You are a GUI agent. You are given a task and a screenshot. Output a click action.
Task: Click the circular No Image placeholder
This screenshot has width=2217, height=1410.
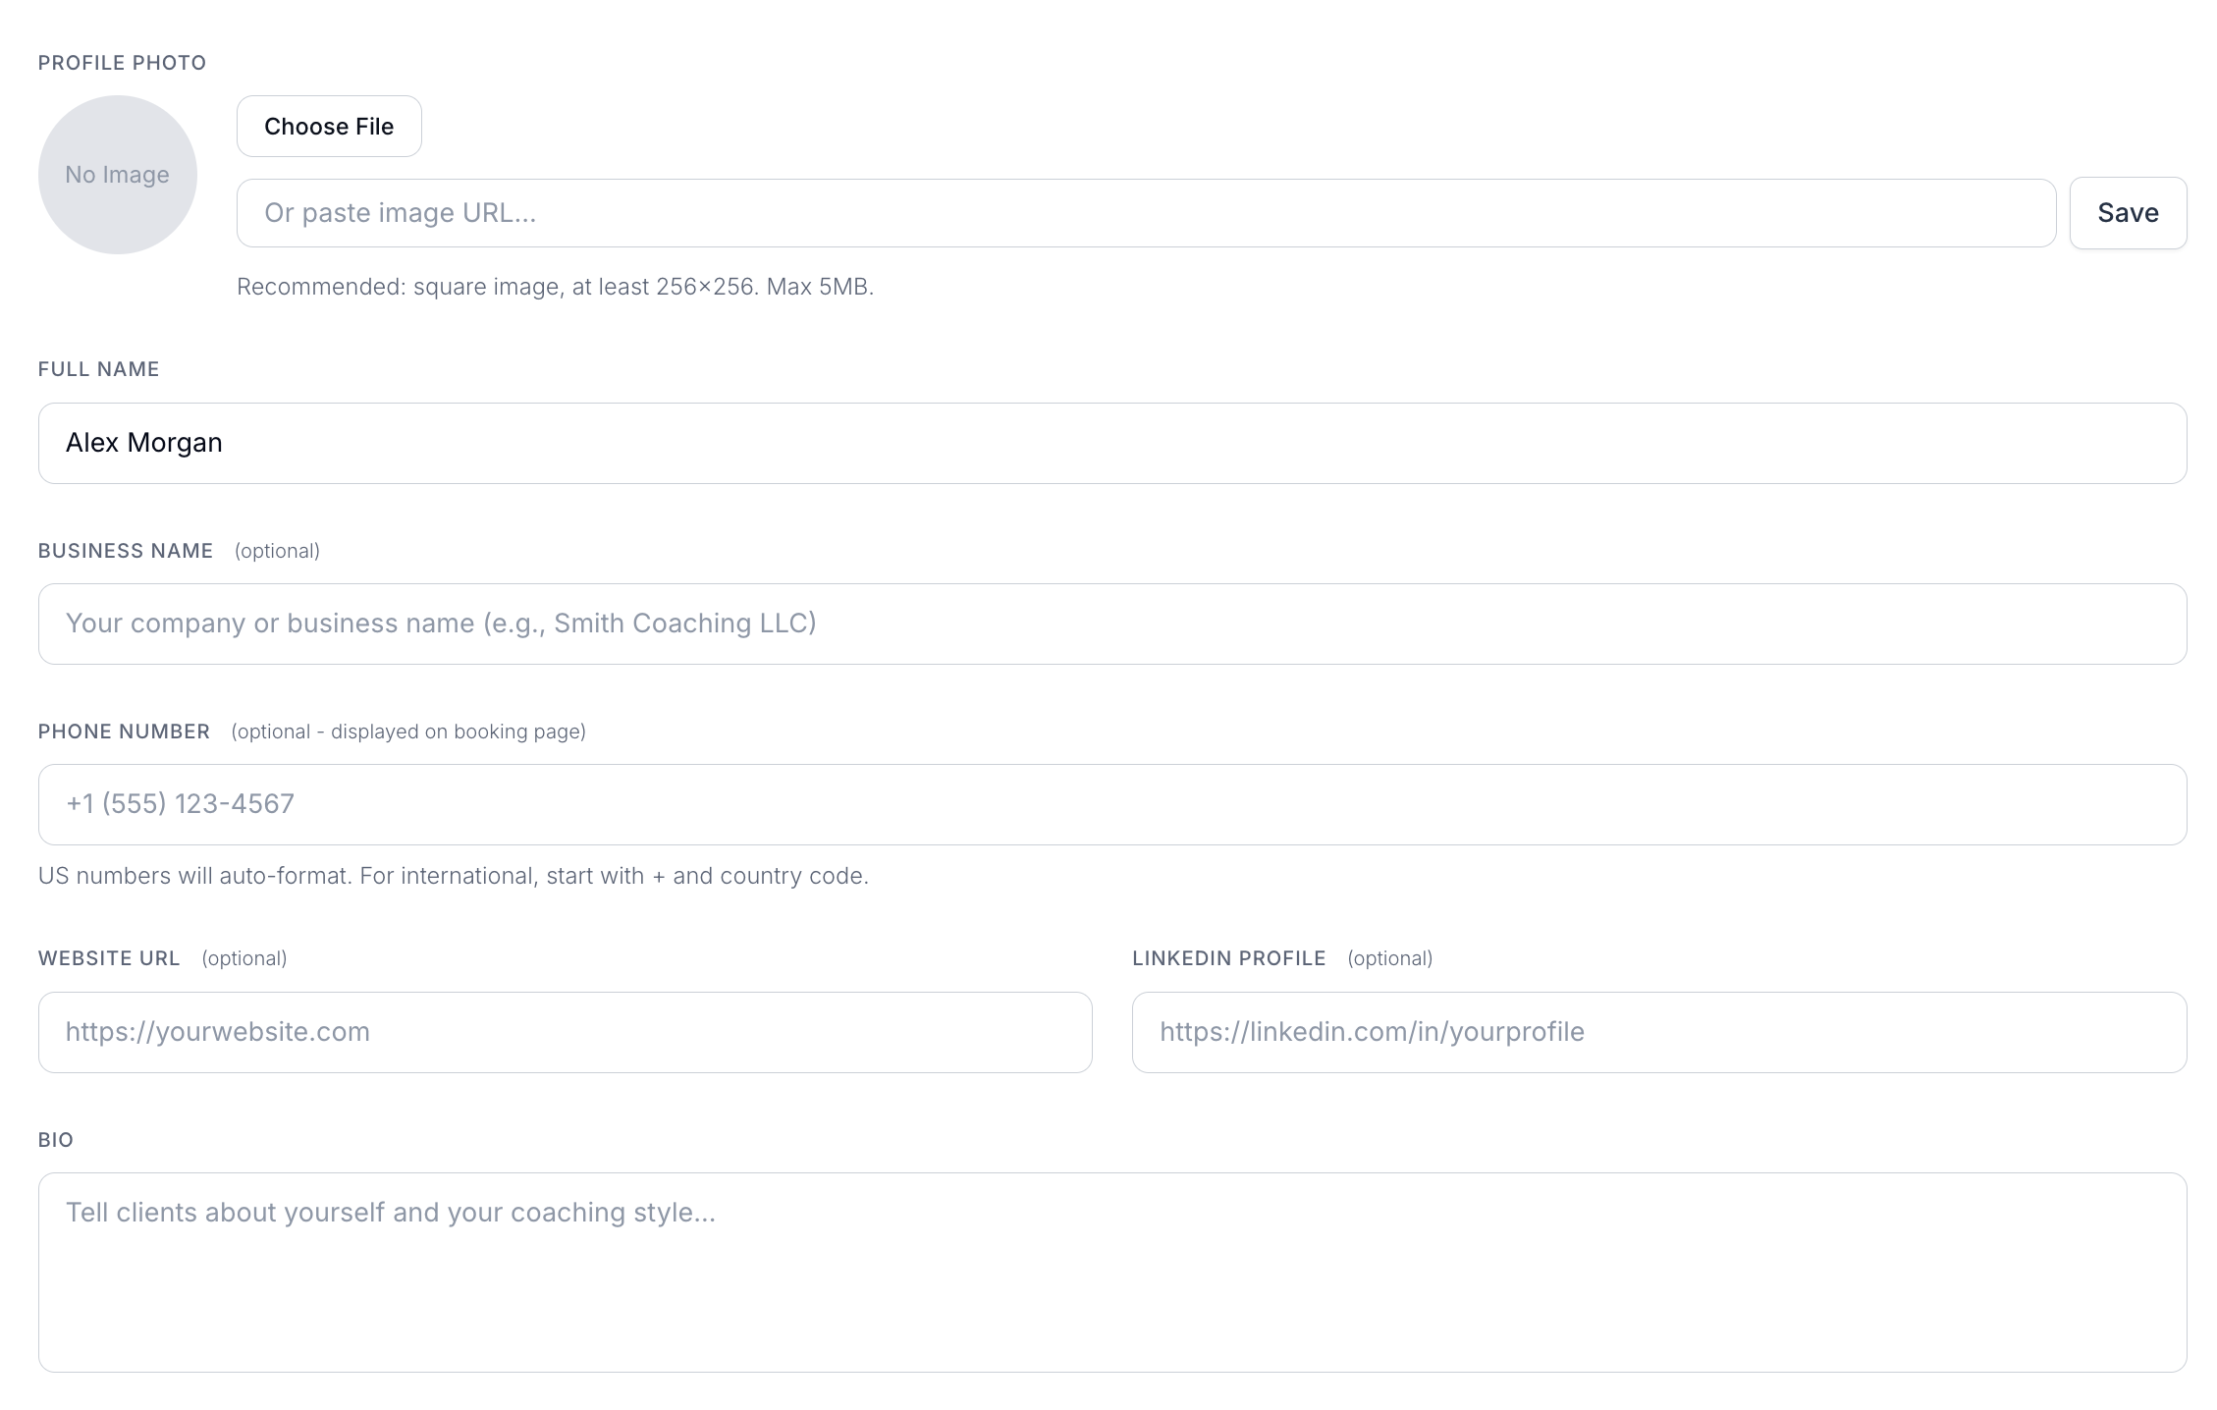pyautogui.click(x=117, y=174)
